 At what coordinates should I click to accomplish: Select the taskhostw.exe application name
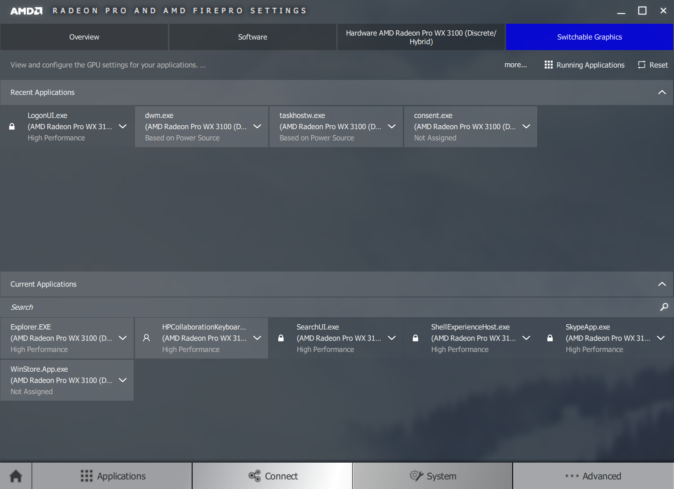(x=302, y=116)
